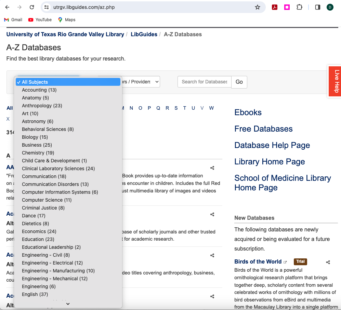Viewport: 341px width, 310px height.
Task: Open the browser extensions puzzle piece icon
Action: (x=299, y=7)
